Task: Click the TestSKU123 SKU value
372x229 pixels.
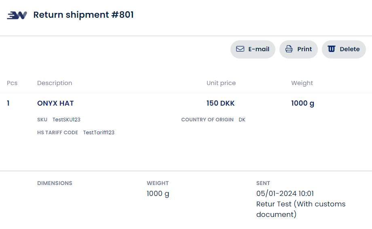Action: tap(66, 120)
